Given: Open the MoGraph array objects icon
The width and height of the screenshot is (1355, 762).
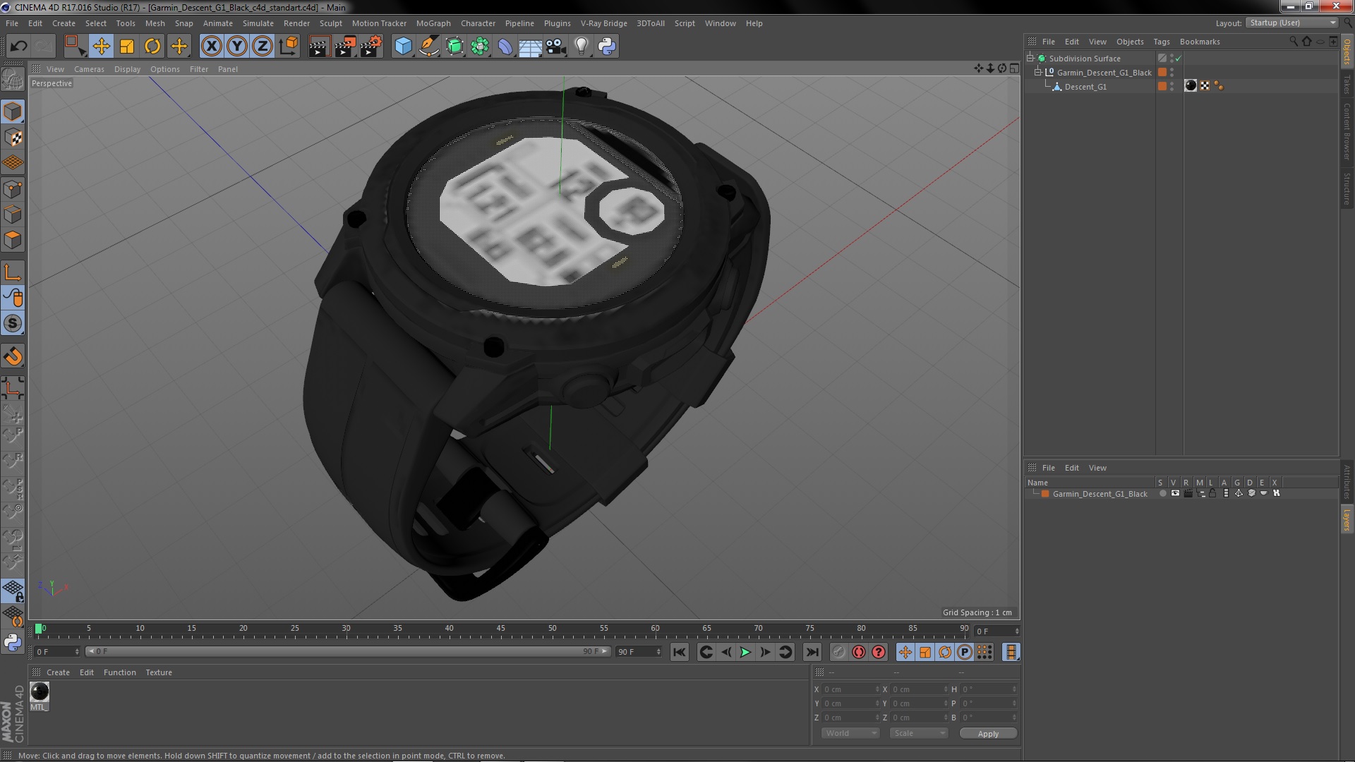Looking at the screenshot, I should coord(480,47).
